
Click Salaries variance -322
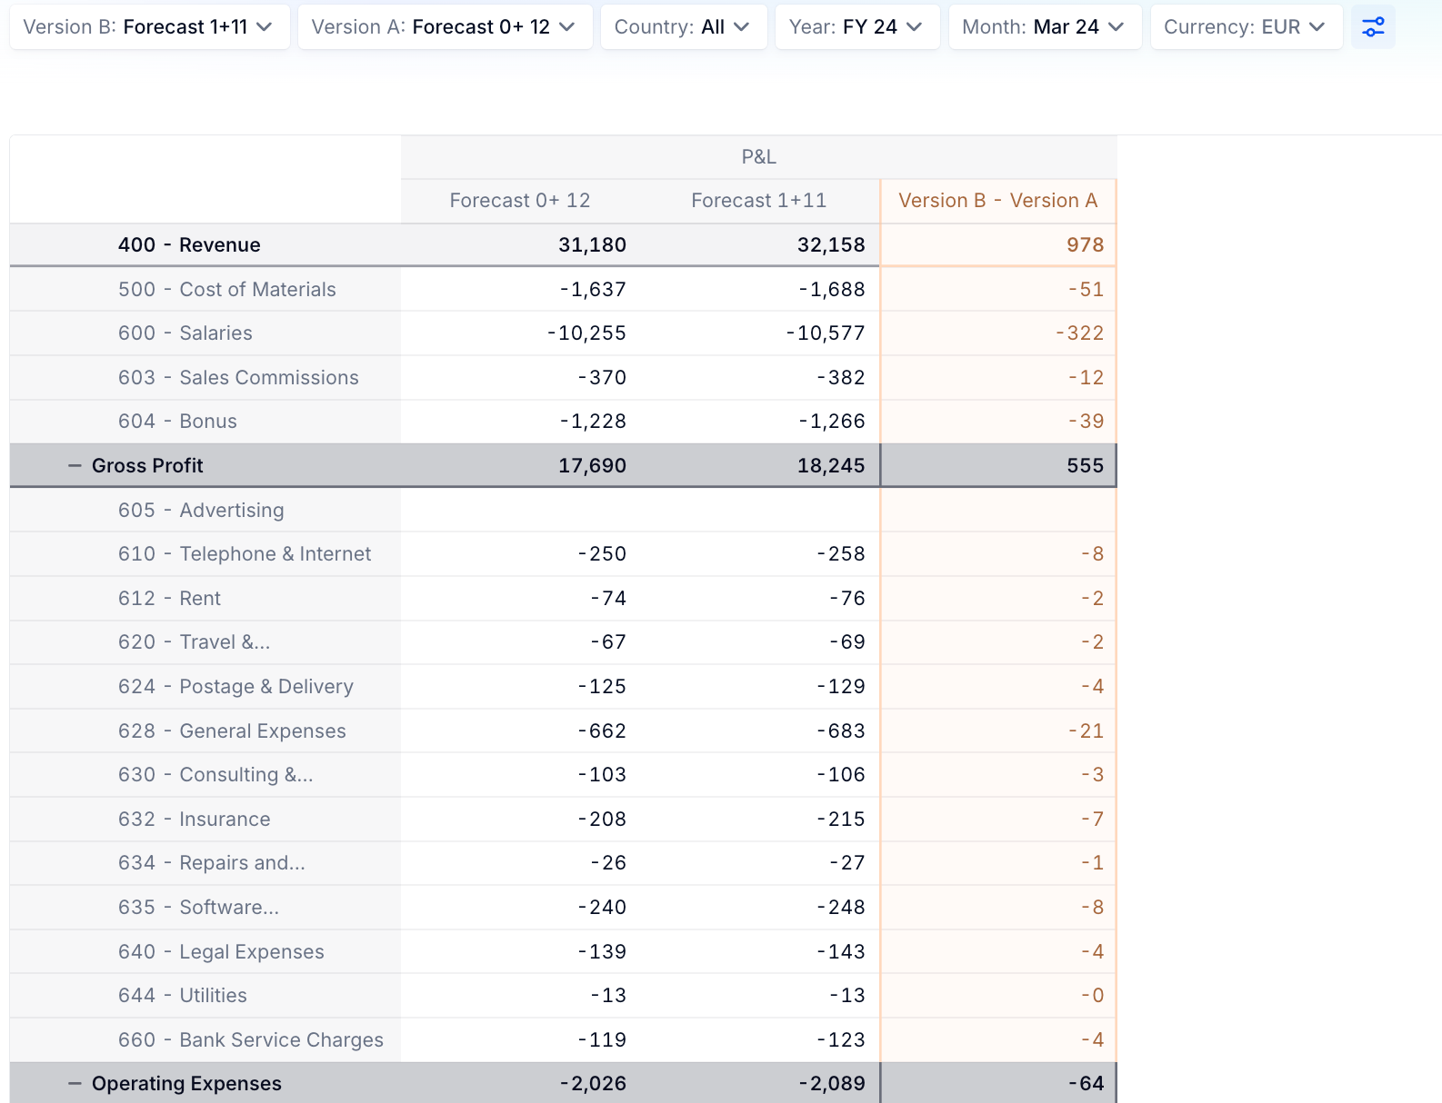pos(1080,333)
